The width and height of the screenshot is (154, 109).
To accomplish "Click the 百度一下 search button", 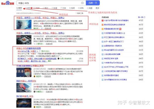I will click(93, 3).
